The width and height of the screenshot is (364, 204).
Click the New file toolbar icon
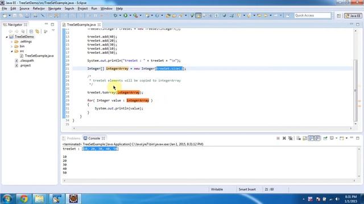[x=5, y=15]
